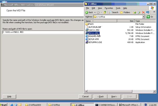Click the AUTORUN.INF file name

click(x=95, y=27)
